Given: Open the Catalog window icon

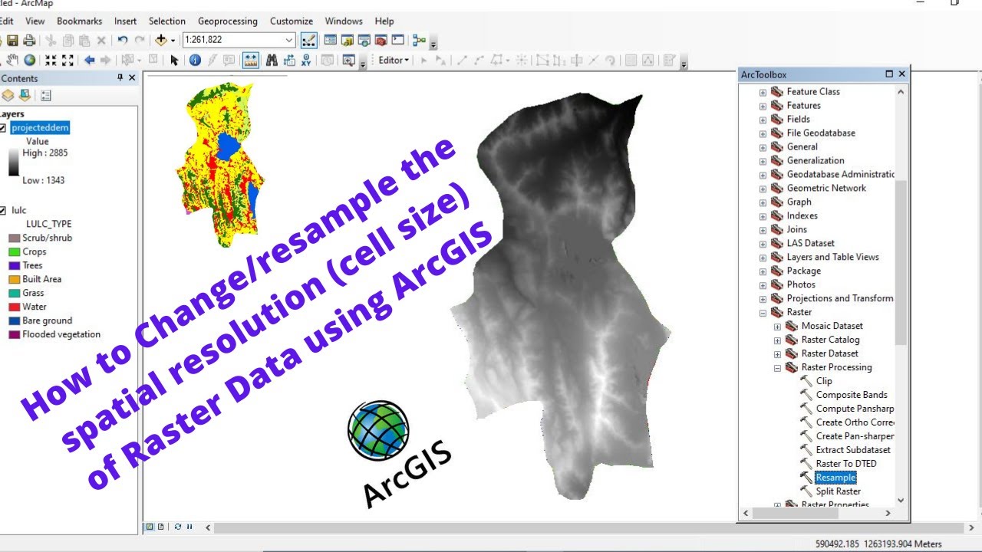Looking at the screenshot, I should click(x=348, y=40).
